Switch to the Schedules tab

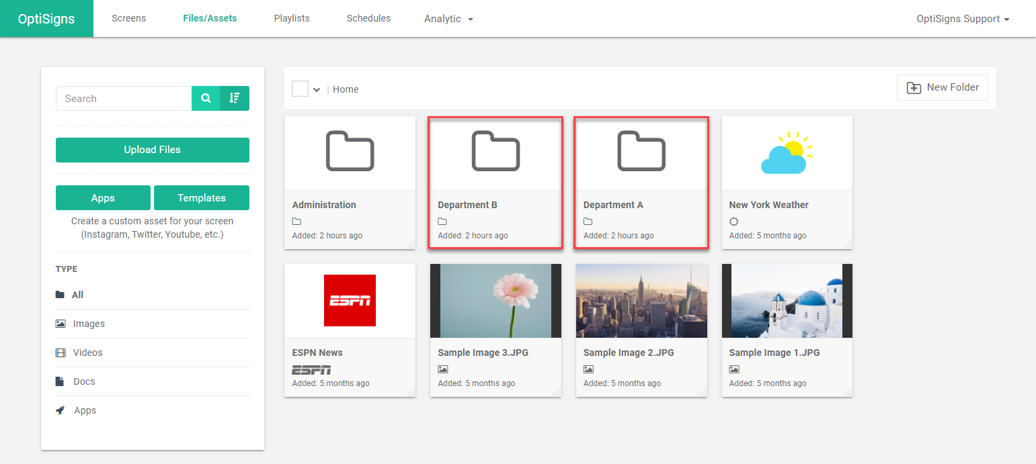click(368, 18)
